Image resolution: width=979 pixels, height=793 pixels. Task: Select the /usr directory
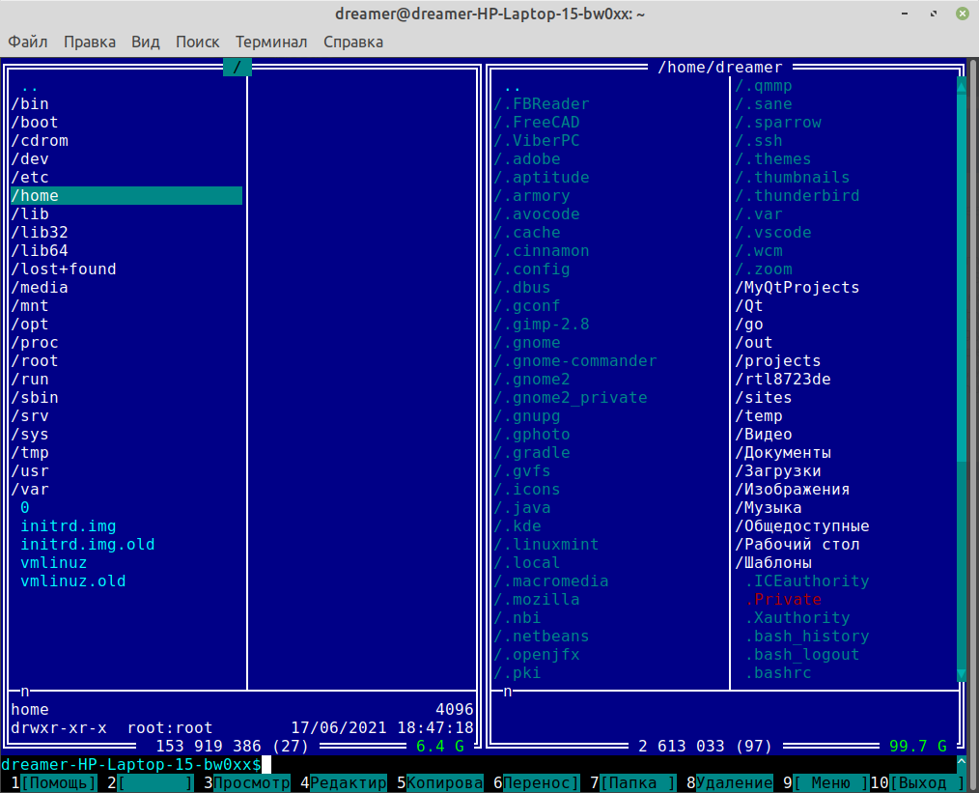tap(30, 470)
